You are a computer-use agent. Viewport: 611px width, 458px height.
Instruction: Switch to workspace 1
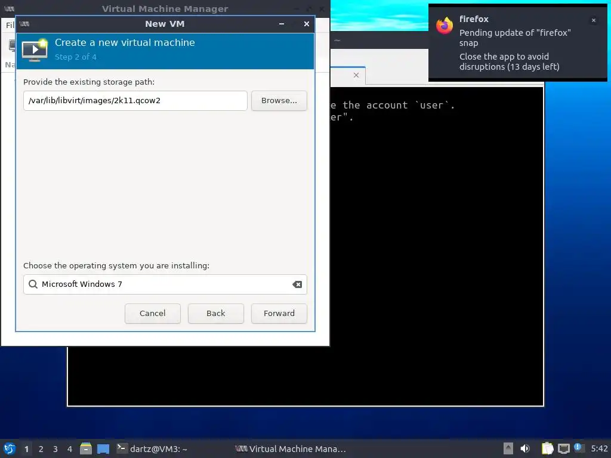tap(26, 449)
